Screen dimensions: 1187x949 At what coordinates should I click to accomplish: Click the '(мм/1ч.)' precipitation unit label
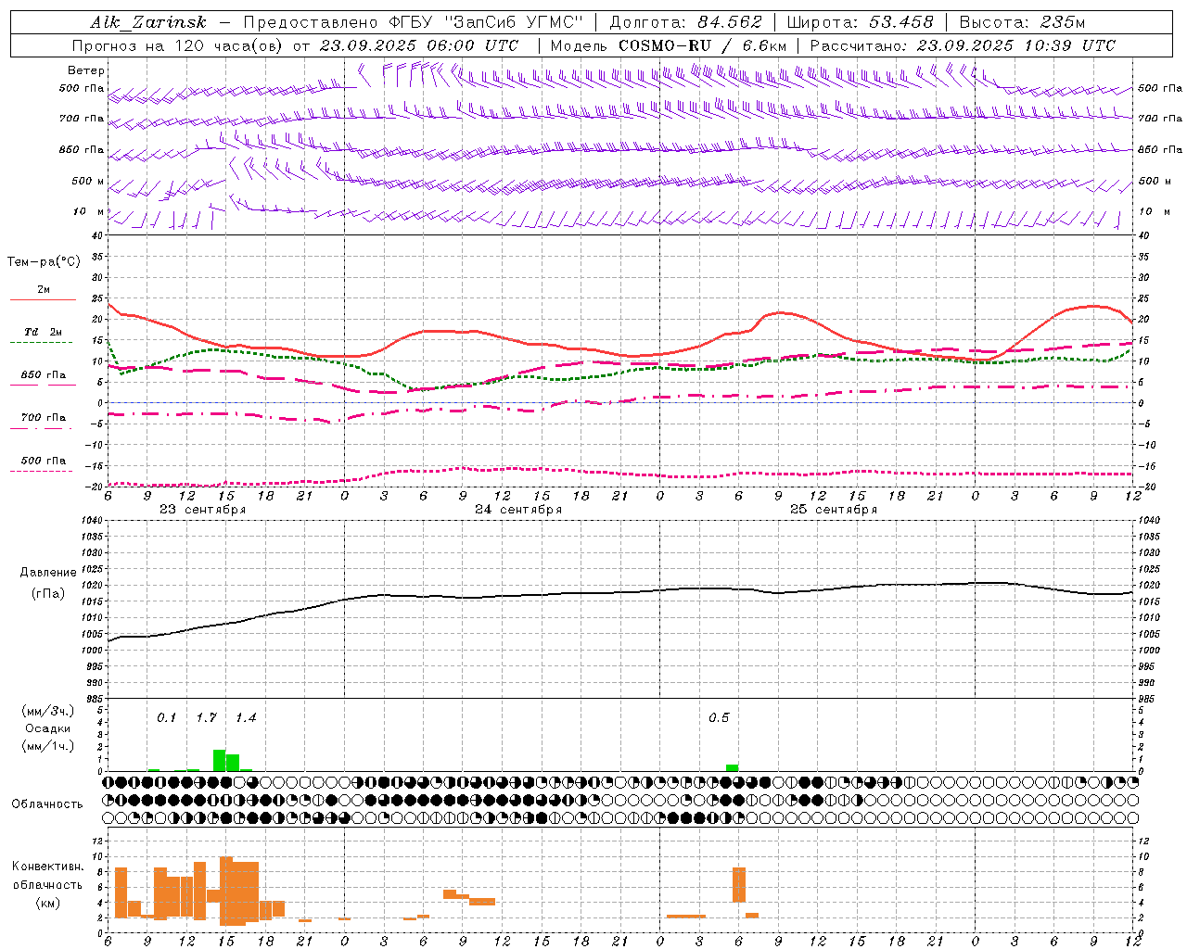[x=48, y=746]
